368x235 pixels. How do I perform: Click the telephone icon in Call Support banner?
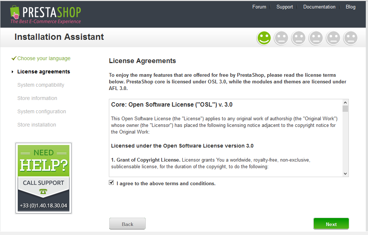(x=43, y=191)
